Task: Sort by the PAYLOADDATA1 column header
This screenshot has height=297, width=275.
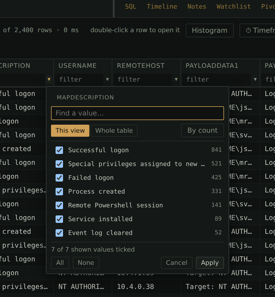Action: point(212,66)
